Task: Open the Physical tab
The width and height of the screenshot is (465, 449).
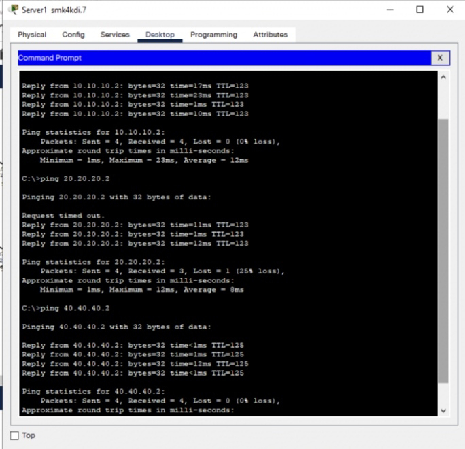Action: coord(32,35)
